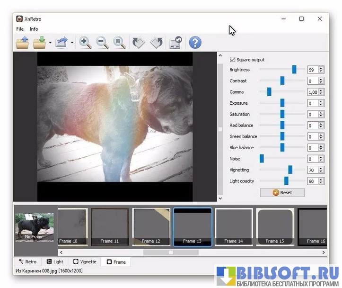
Task: Select the Frame 14 thumbnail
Action: pyautogui.click(x=234, y=226)
